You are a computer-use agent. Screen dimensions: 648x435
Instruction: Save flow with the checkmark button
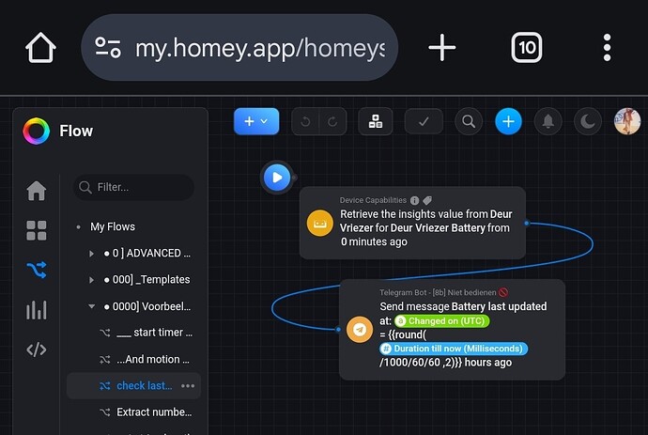pos(424,121)
